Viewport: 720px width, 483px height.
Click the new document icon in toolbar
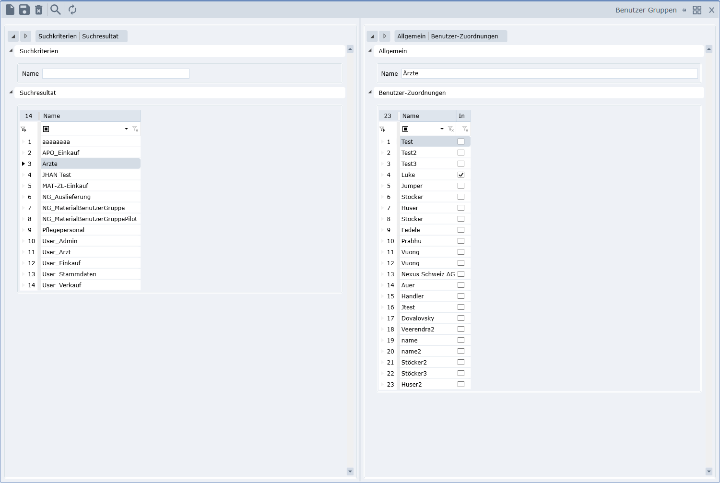10,10
